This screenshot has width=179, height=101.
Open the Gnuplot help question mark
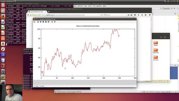pos(55,22)
